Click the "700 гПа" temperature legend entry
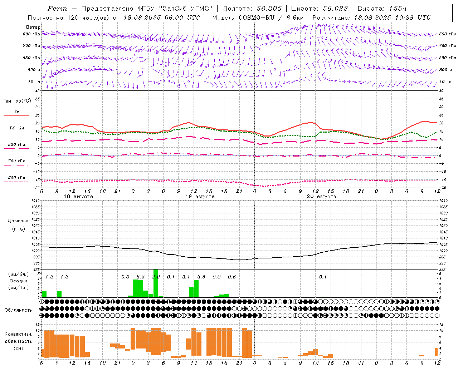The width and height of the screenshot is (458, 366). click(16, 162)
